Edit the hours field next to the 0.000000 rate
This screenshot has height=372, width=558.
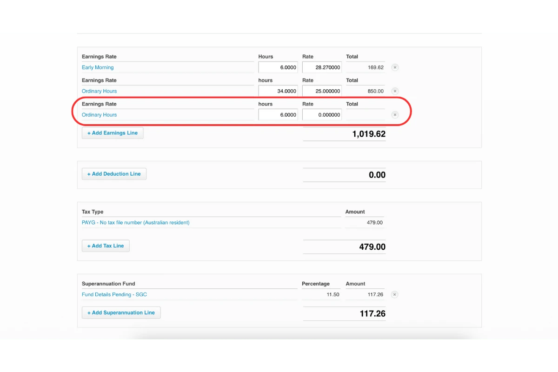[278, 115]
